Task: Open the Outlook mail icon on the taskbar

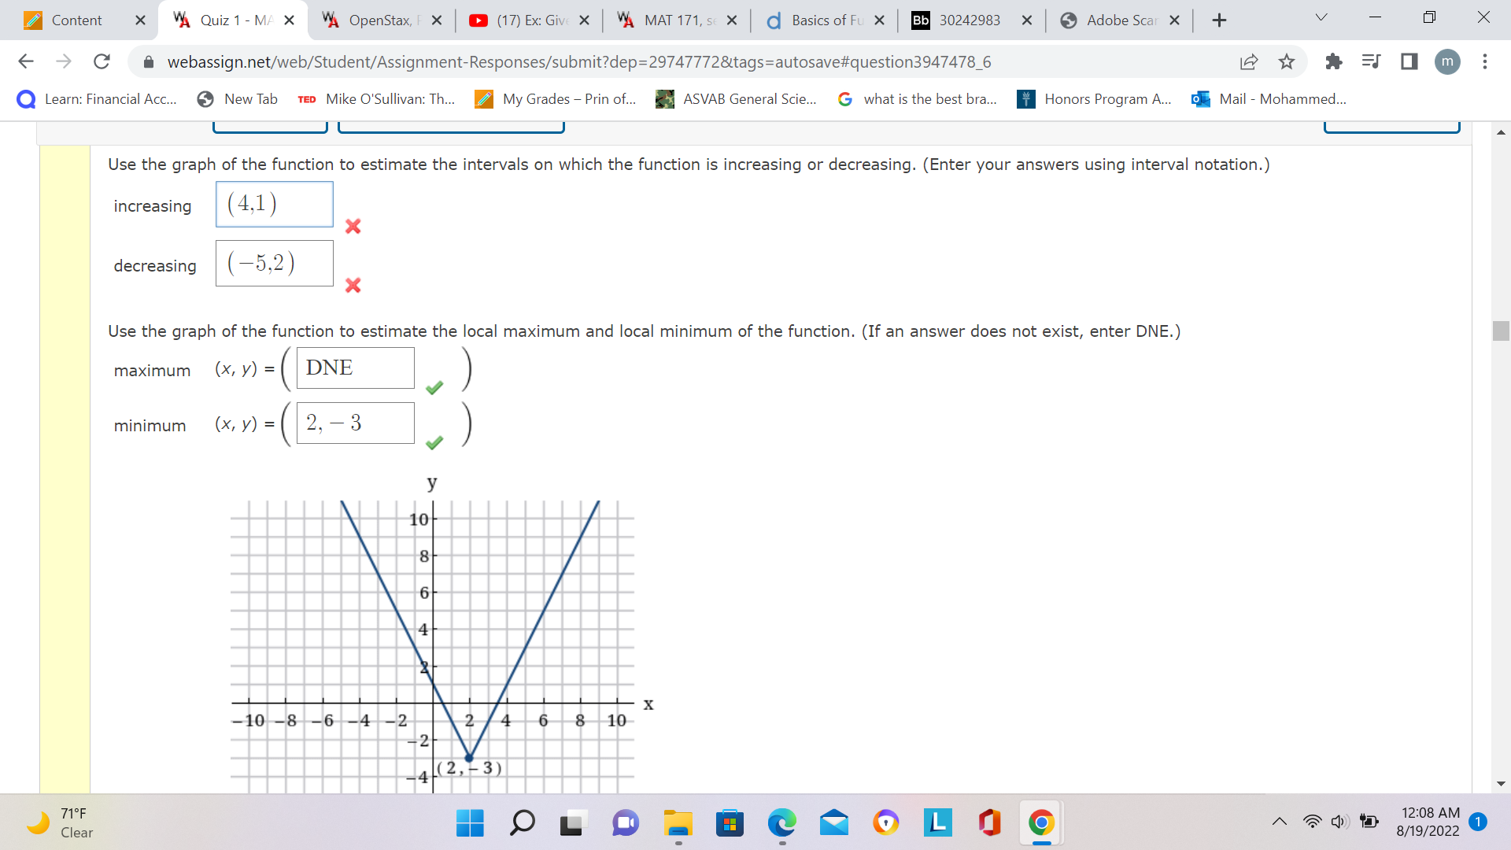Action: (x=835, y=824)
